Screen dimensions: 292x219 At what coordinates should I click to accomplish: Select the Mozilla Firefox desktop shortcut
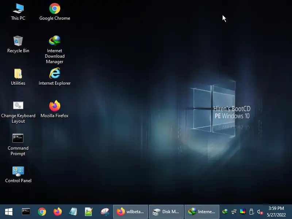point(55,109)
